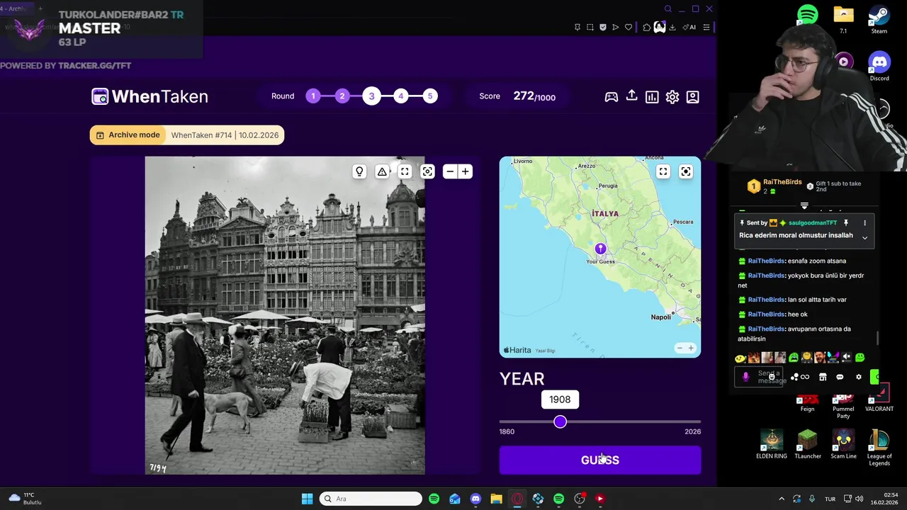Viewport: 907px width, 510px height.
Task: Select the current round 3 circle
Action: tap(371, 96)
